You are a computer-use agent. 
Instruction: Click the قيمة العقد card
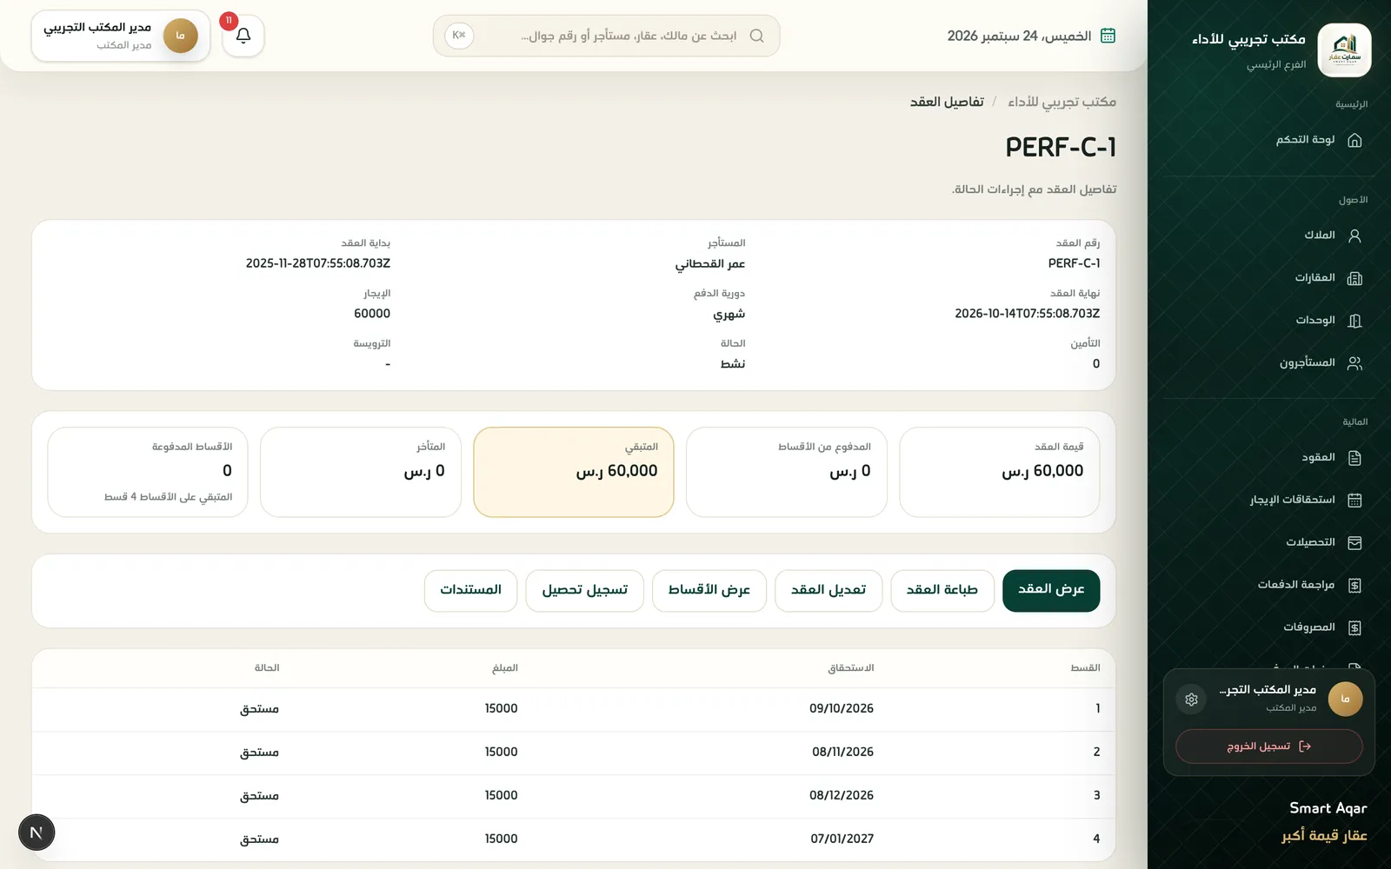(x=1000, y=472)
